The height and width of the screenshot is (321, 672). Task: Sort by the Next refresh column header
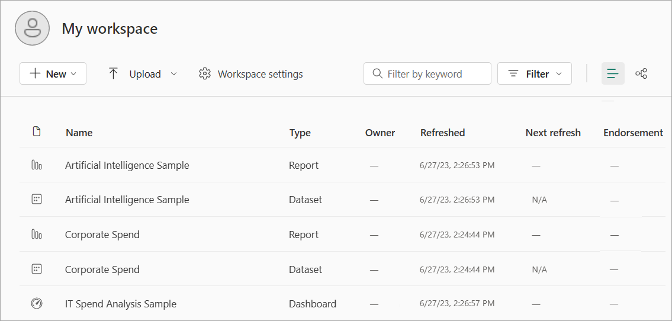tap(553, 133)
